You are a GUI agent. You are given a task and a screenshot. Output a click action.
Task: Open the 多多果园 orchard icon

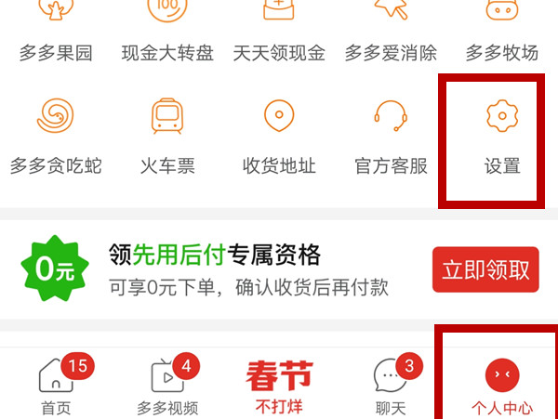tap(56, 9)
